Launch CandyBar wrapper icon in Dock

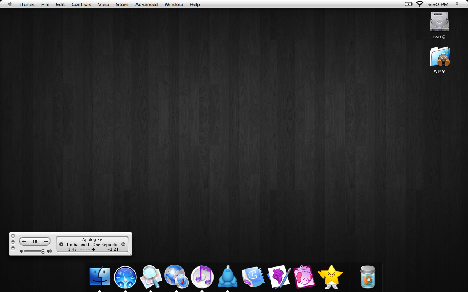click(x=253, y=277)
